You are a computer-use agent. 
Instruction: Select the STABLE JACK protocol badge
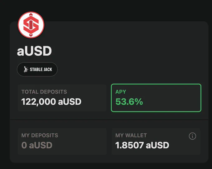[x=37, y=69]
